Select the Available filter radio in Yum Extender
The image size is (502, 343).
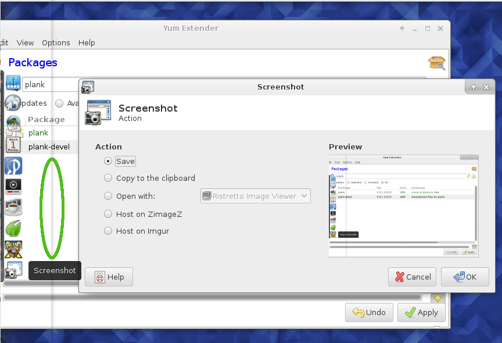(59, 103)
